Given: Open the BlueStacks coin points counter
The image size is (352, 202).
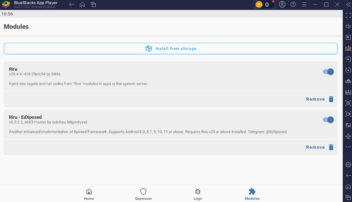Looking at the screenshot, I should pyautogui.click(x=263, y=4).
